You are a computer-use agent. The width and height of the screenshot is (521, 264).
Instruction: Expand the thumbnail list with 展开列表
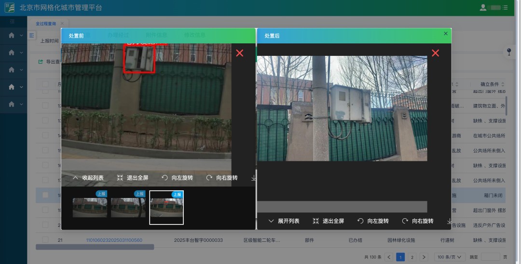[x=284, y=221]
